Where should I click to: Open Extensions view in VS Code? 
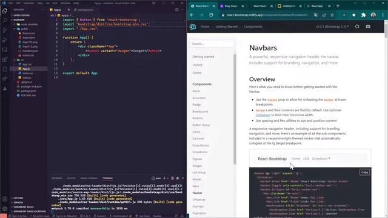(5, 59)
